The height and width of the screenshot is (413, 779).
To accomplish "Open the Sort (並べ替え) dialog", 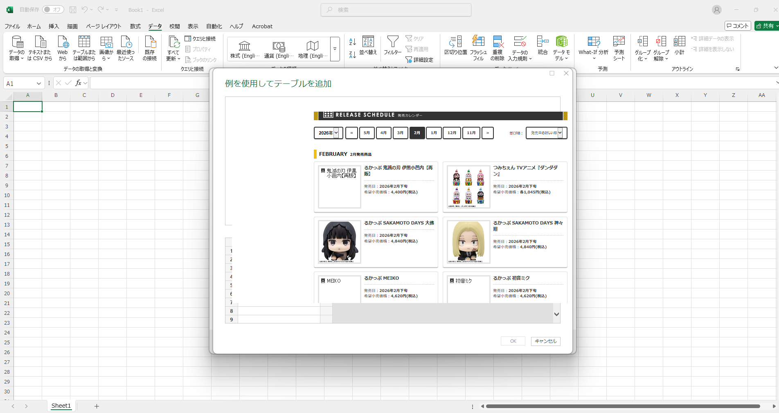I will (x=368, y=45).
